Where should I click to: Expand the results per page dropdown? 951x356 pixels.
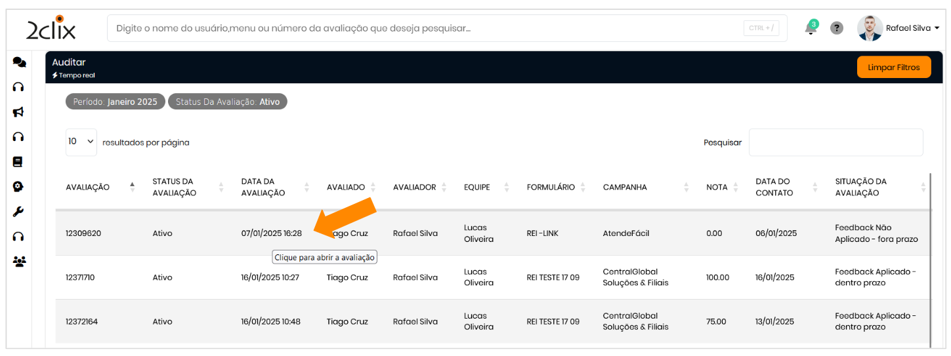[x=81, y=142]
